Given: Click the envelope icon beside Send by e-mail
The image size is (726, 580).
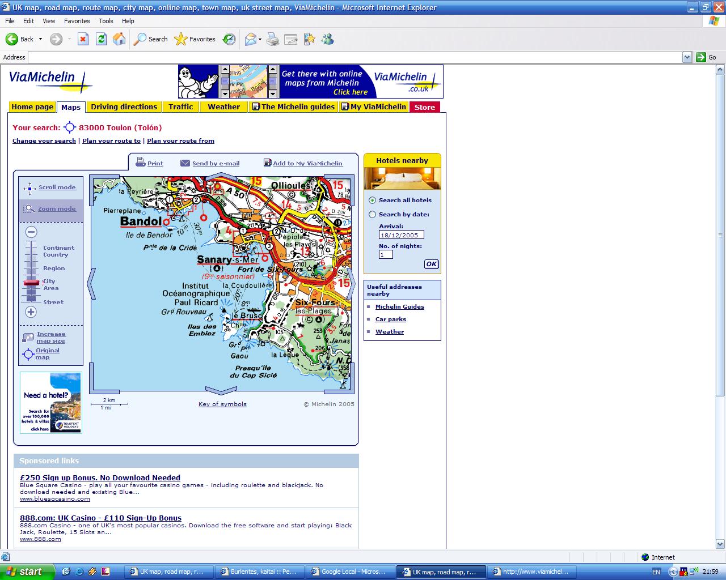Looking at the screenshot, I should pyautogui.click(x=185, y=163).
